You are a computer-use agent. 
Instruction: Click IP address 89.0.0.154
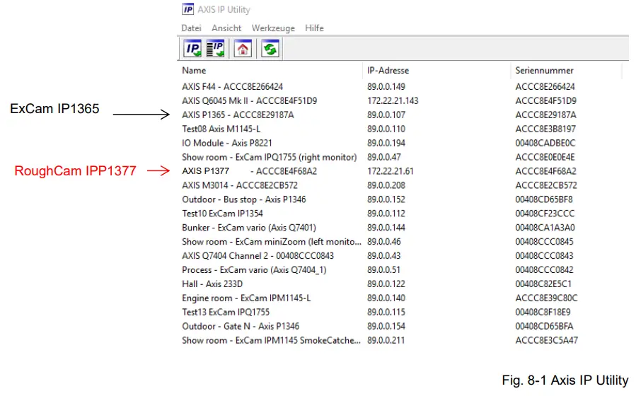[x=386, y=327]
